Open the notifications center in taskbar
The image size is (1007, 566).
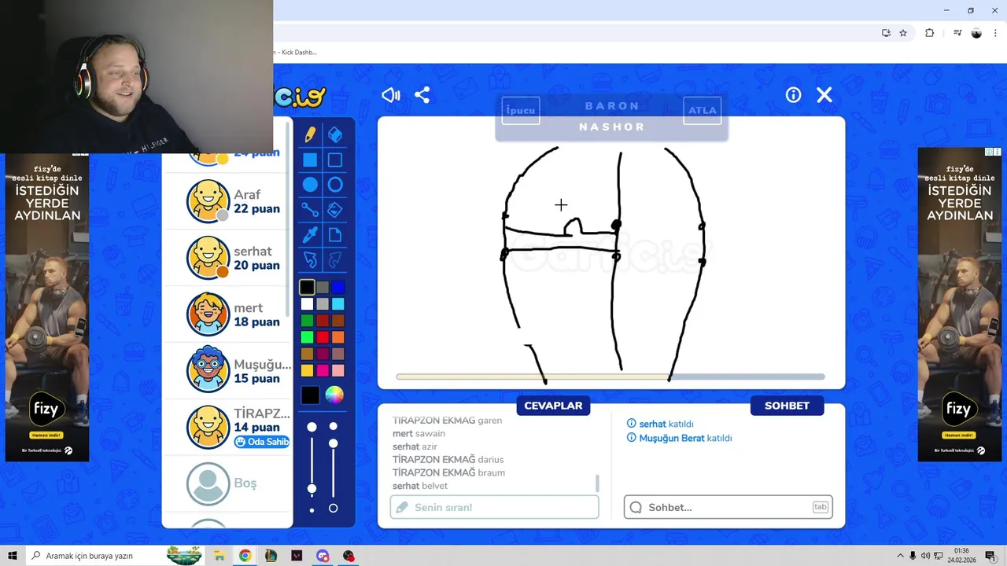[990, 556]
